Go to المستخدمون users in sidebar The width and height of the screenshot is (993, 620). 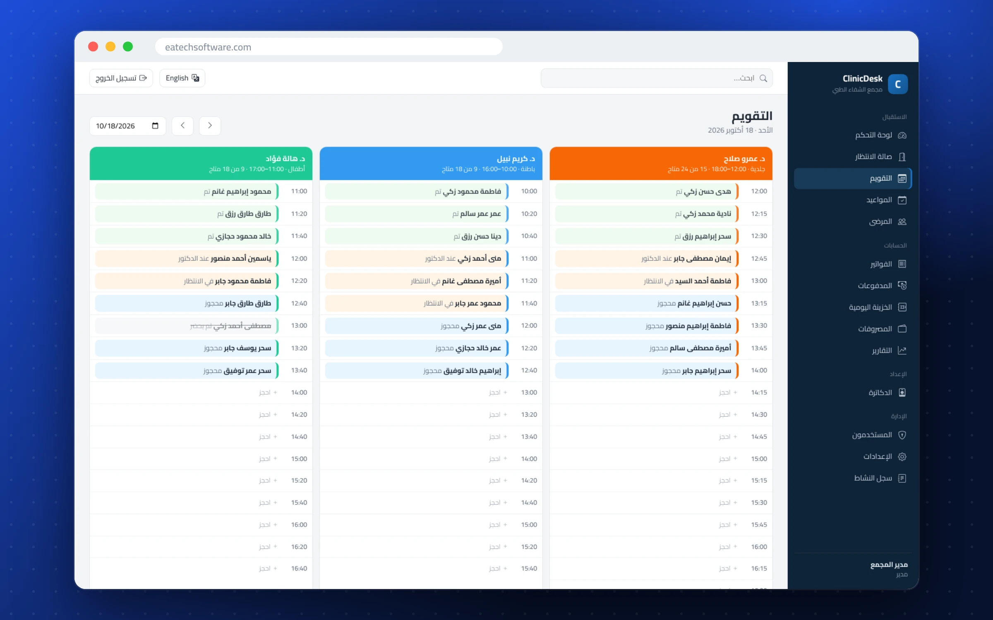tap(853, 435)
